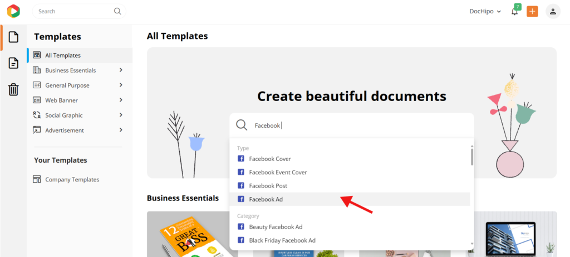Open the DocHipo workspace dropdown

click(x=485, y=11)
